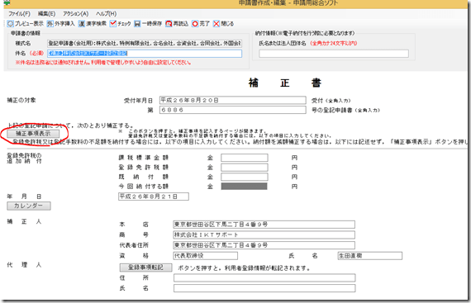
Task: Click the 代表者住所 field
Action: pyautogui.click(x=264, y=245)
